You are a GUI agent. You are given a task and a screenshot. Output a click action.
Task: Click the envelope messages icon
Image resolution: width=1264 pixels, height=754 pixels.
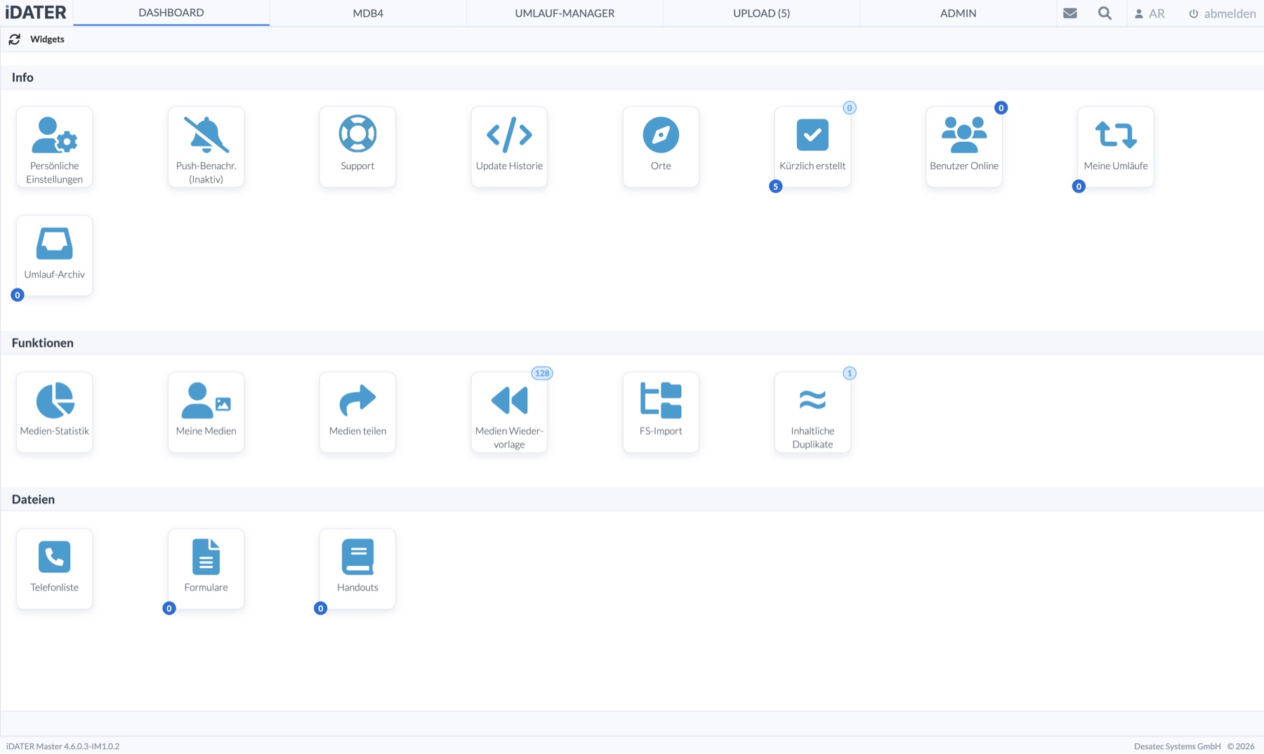point(1070,13)
